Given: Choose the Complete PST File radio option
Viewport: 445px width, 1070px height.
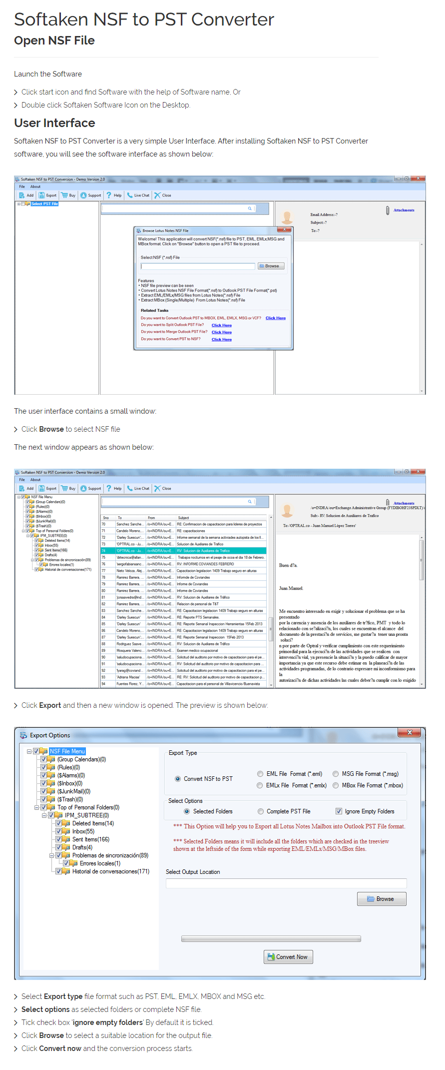Looking at the screenshot, I should coord(261,811).
